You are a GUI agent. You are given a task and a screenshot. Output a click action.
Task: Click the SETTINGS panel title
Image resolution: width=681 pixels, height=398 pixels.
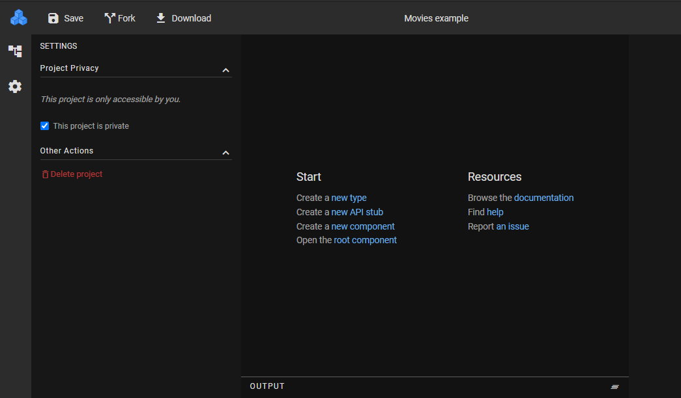(59, 46)
